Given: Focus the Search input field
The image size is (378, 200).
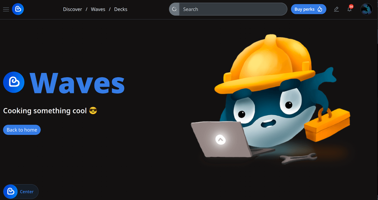Looking at the screenshot, I should pos(233,9).
